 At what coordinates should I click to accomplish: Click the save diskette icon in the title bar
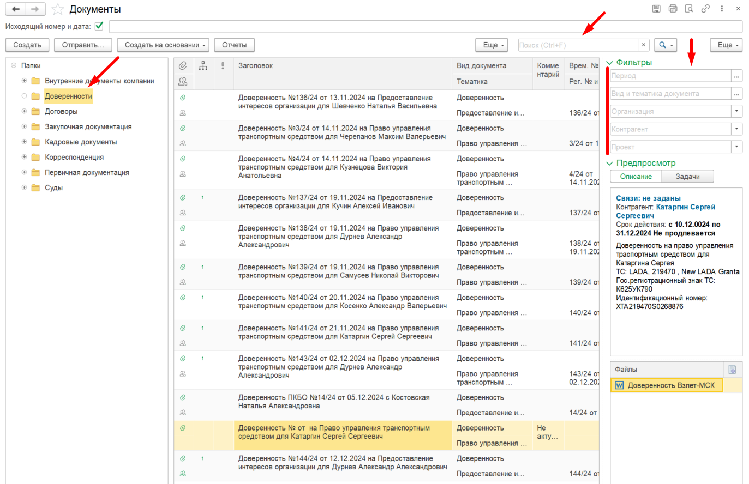[x=656, y=9]
